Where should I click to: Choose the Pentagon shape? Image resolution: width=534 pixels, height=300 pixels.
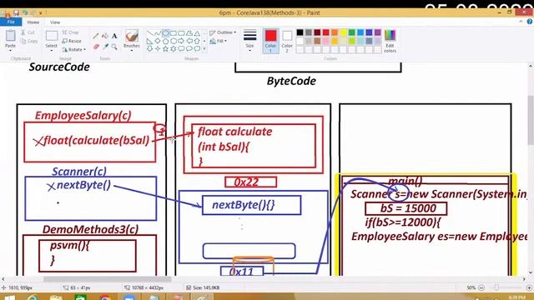click(x=165, y=41)
